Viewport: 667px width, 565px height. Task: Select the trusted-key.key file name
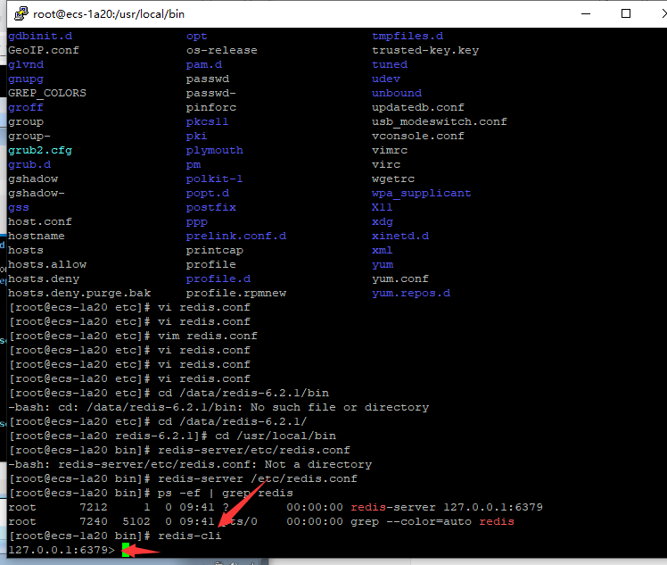click(425, 50)
